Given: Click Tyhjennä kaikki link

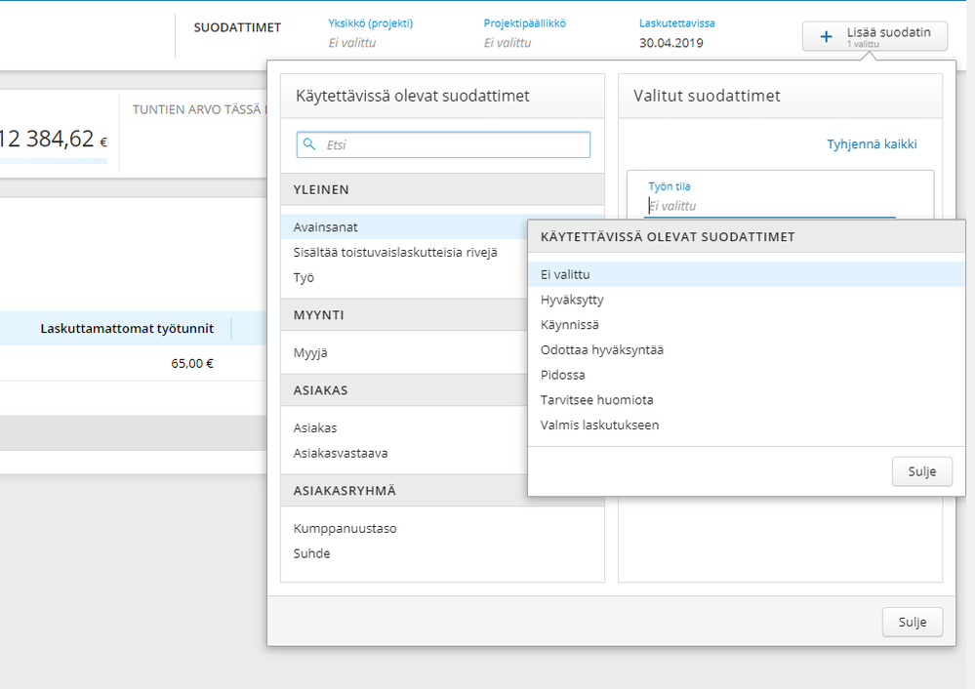Looking at the screenshot, I should 872,144.
